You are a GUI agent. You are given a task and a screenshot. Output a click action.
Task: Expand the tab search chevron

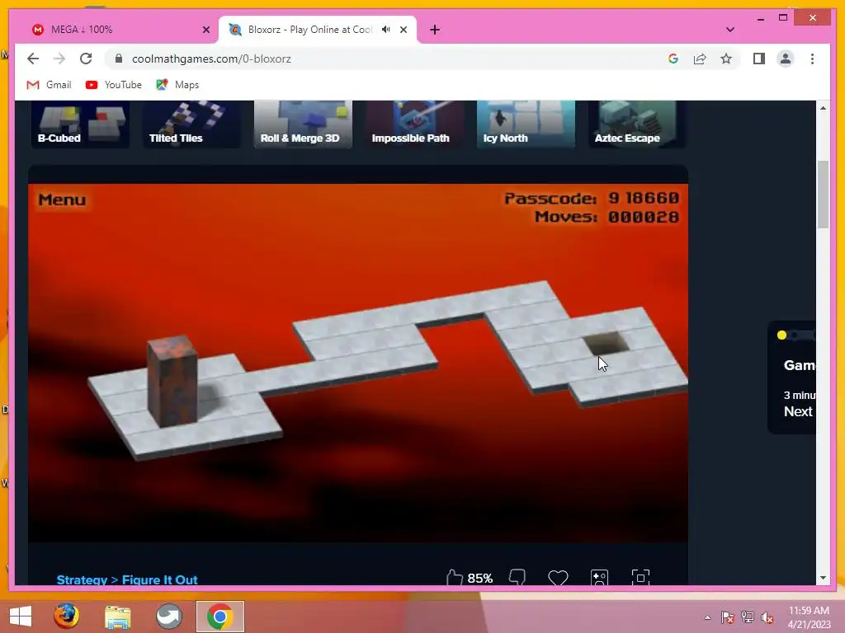(x=730, y=30)
